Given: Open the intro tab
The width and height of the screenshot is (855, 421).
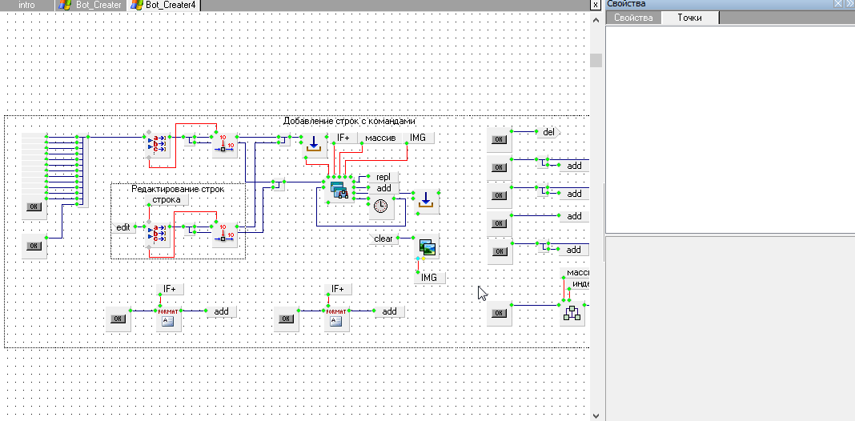Looking at the screenshot, I should [26, 5].
